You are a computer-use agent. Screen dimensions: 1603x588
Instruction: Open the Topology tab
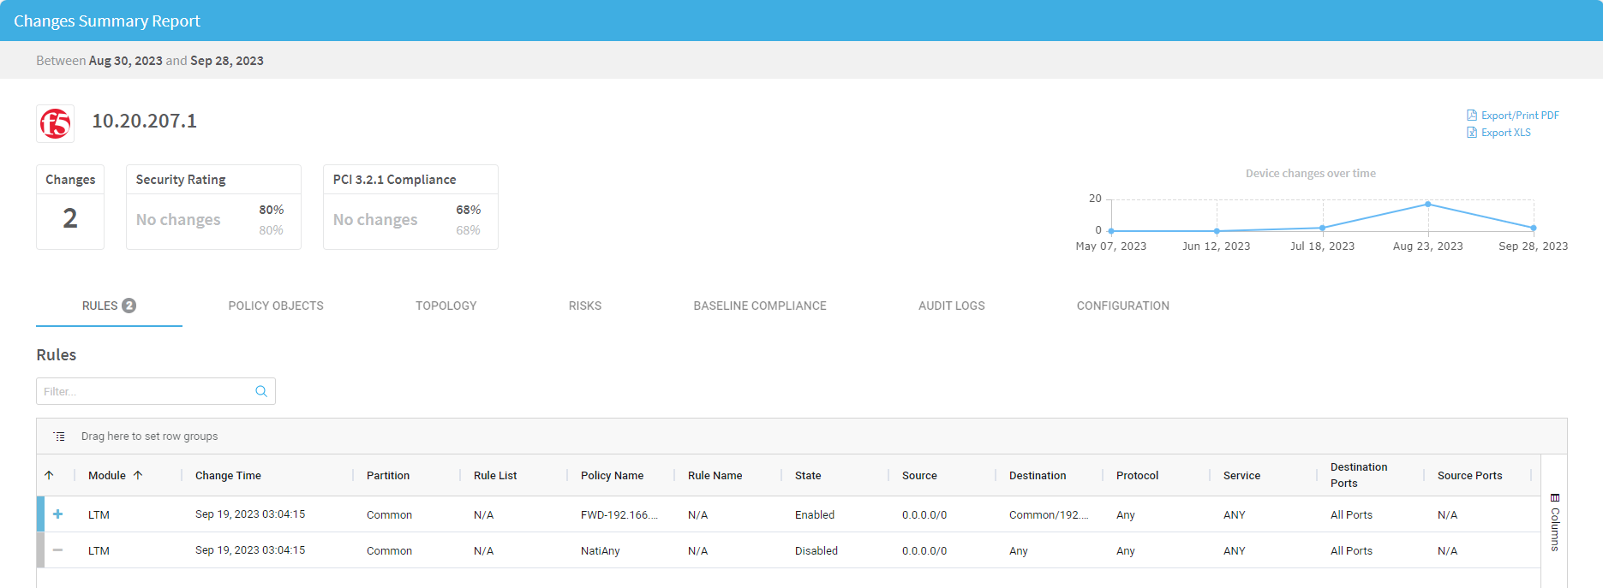coord(446,306)
